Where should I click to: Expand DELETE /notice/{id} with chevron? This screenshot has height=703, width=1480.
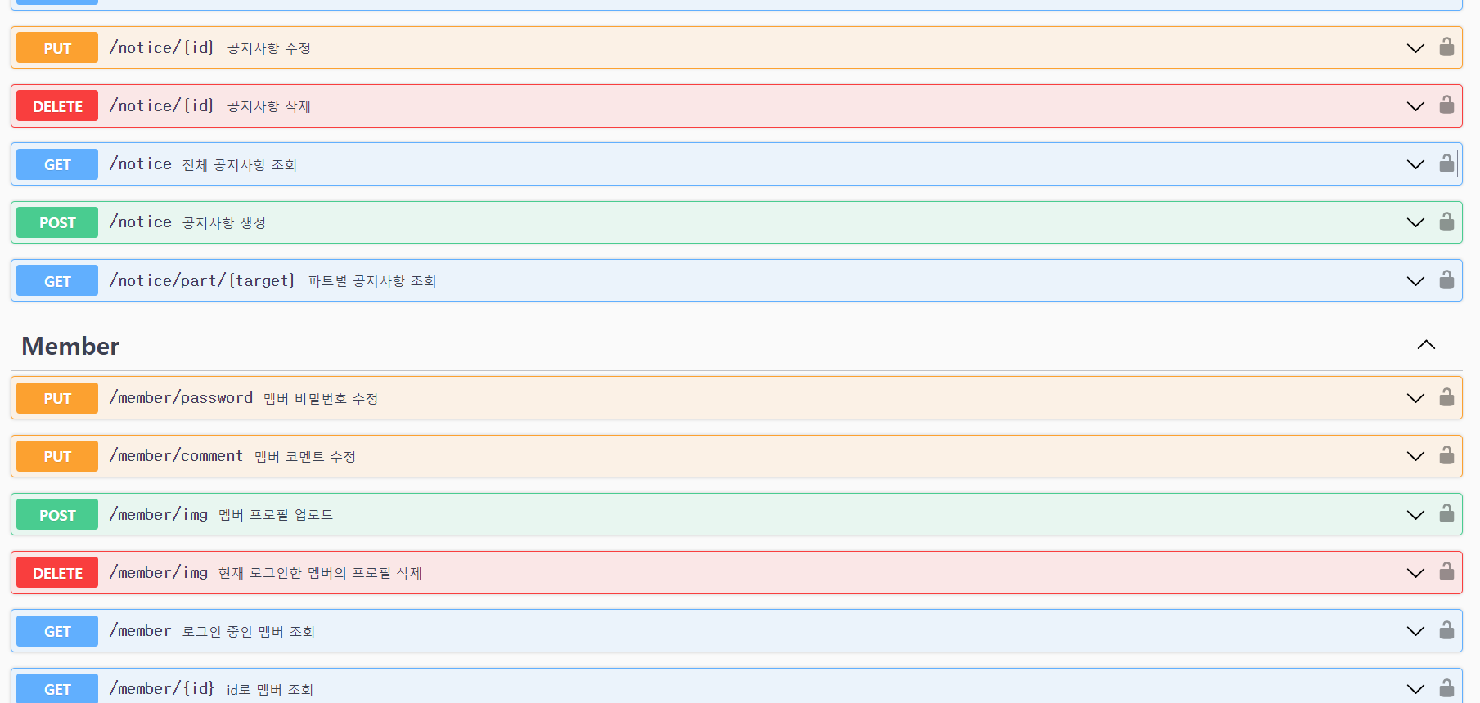coord(1415,106)
